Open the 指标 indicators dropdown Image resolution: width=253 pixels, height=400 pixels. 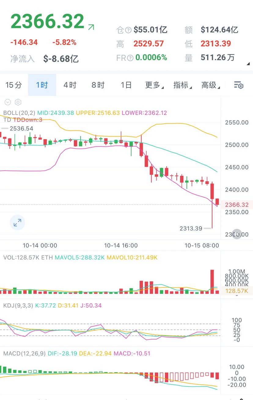tap(182, 85)
